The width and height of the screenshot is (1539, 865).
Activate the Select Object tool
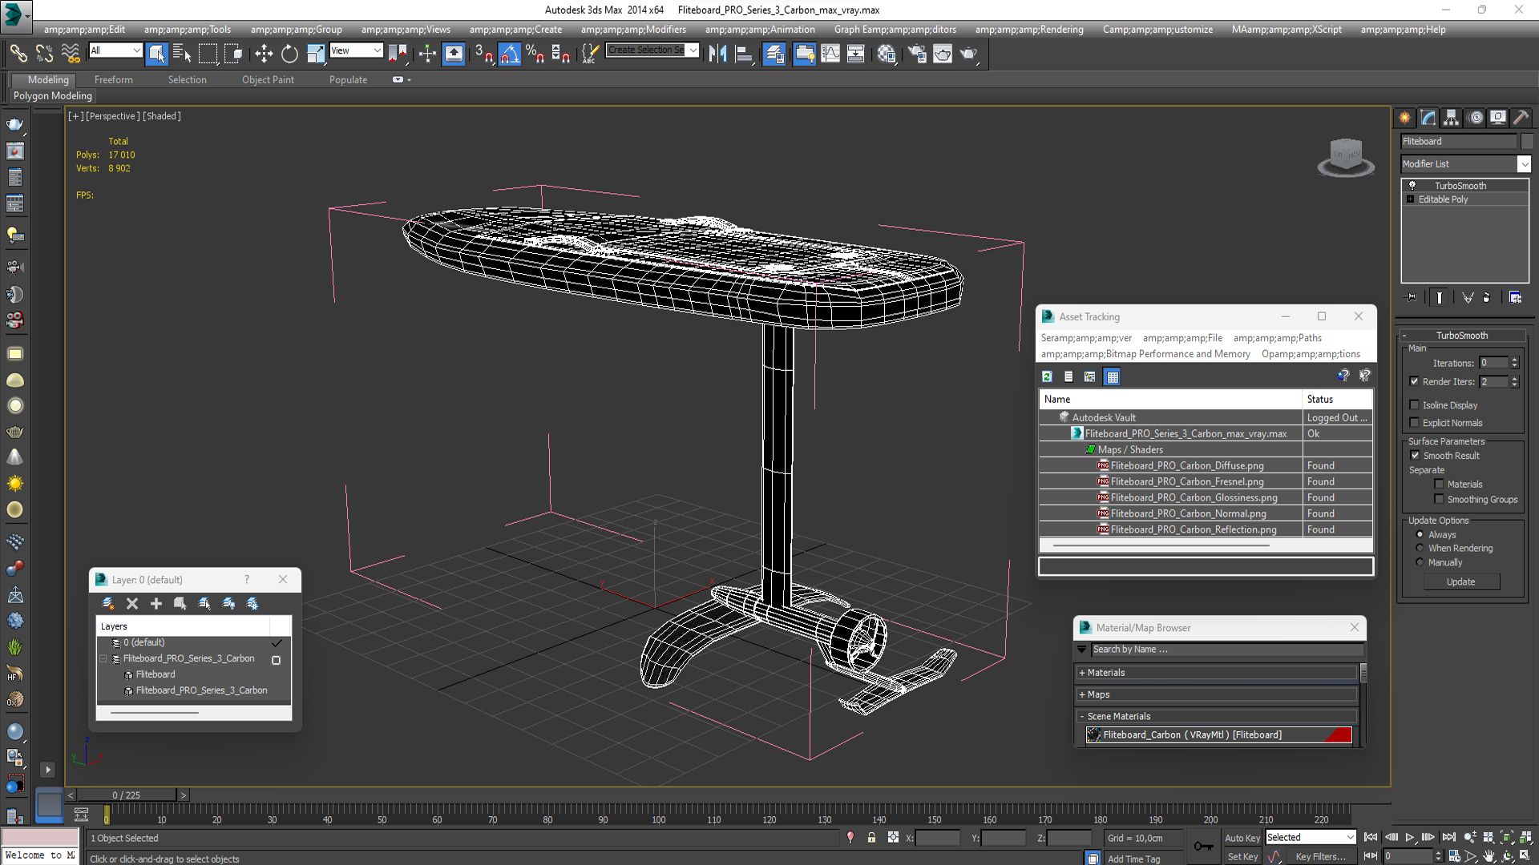click(157, 54)
